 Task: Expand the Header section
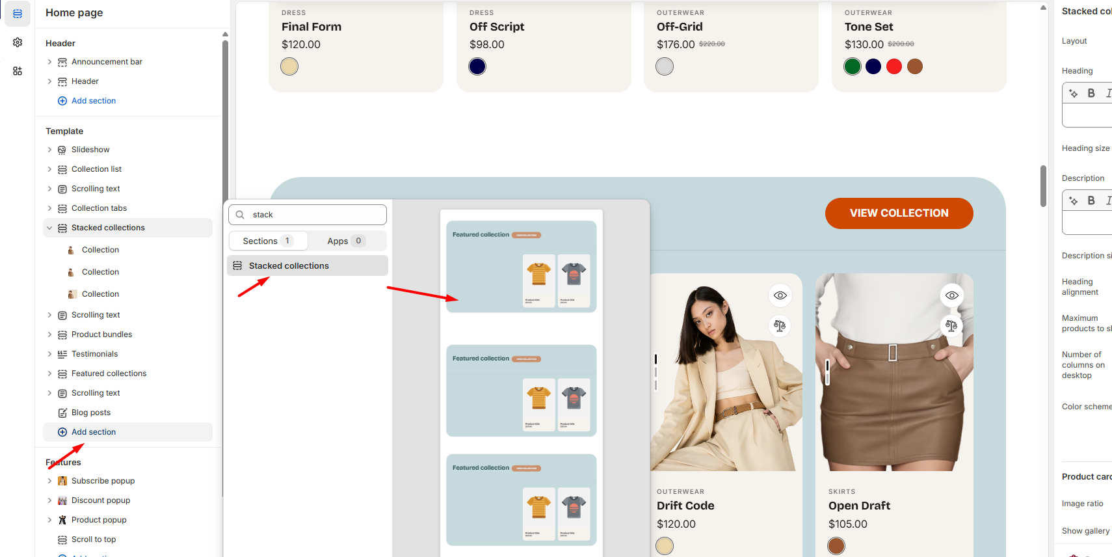point(49,81)
